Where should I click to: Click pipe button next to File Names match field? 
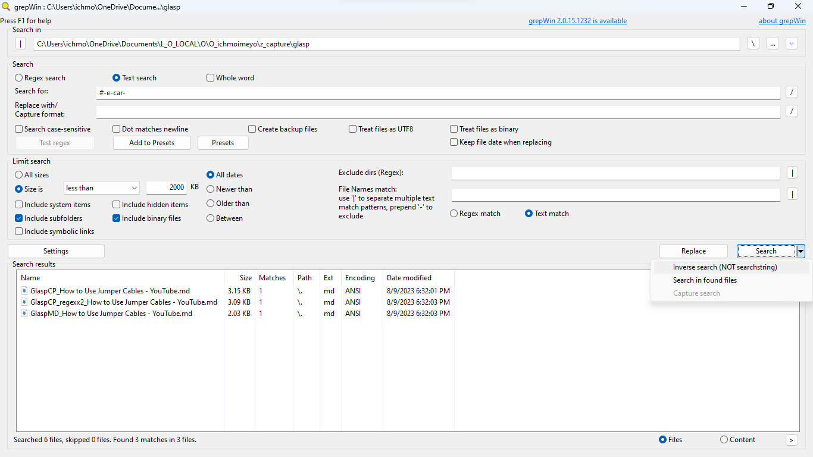792,194
